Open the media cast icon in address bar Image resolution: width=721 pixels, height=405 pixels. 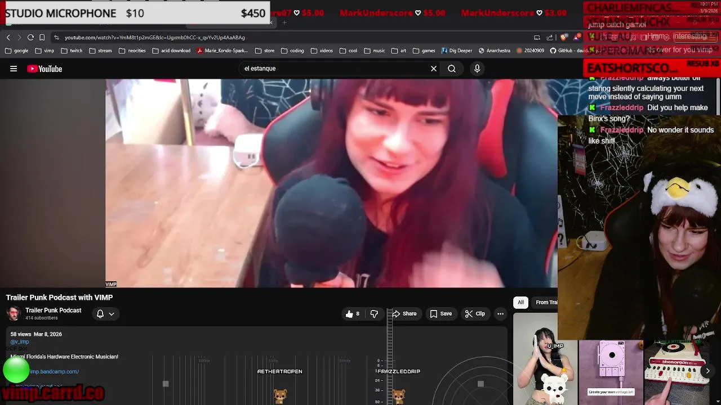(x=537, y=37)
